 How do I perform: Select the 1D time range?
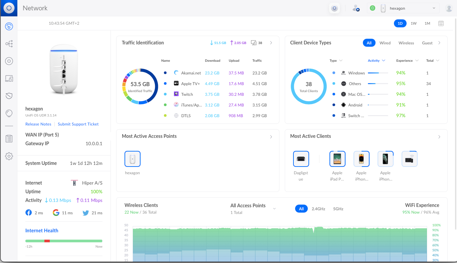pos(400,23)
